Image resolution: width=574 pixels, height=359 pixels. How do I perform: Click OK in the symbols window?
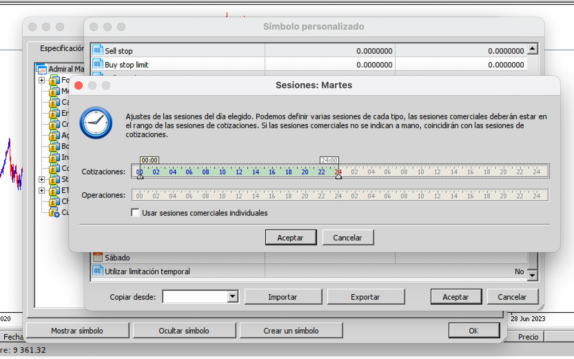[x=474, y=330]
